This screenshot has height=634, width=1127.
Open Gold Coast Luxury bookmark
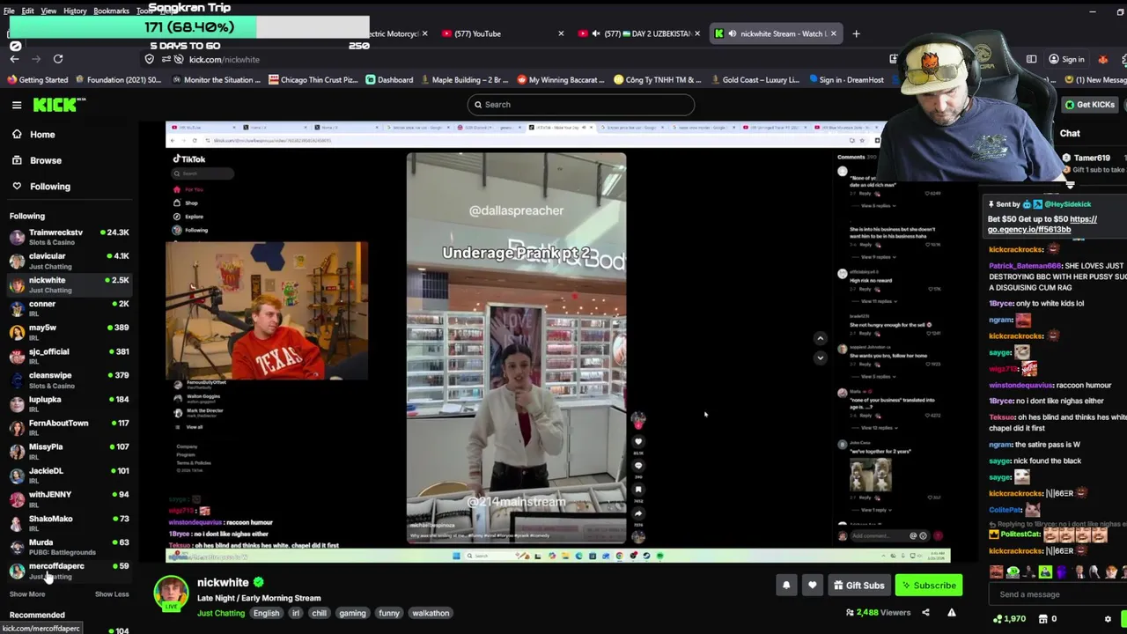pos(754,80)
